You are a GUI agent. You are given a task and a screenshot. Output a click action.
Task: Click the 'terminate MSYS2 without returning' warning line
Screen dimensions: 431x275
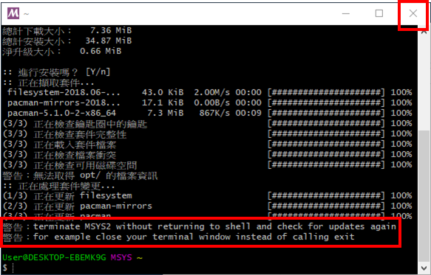[200, 227]
